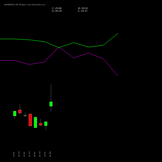162x162 pixels.
Task: Click the 02 Mar date label
Action: click(50, 154)
